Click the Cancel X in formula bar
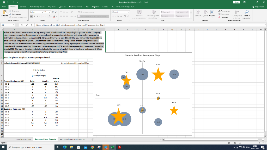This screenshot has height=150, width=267. click(22, 25)
